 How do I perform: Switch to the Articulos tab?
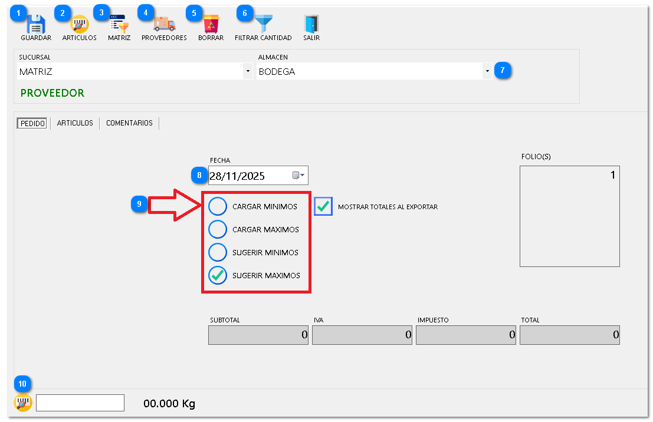click(75, 123)
